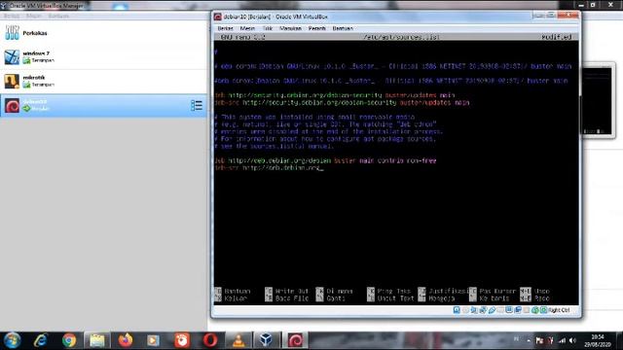Switch to debian10 VM taskbar button
The height and width of the screenshot is (350, 623).
pyautogui.click(x=295, y=340)
